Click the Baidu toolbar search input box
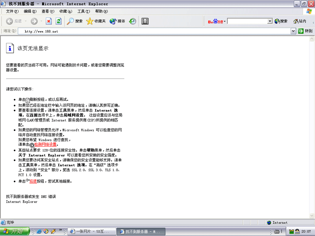The height and width of the screenshot is (236, 315). [x=248, y=21]
